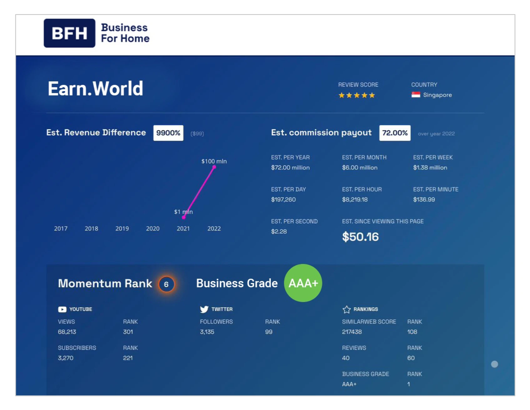
Task: Click the "($99)" note
Action: coord(197,134)
